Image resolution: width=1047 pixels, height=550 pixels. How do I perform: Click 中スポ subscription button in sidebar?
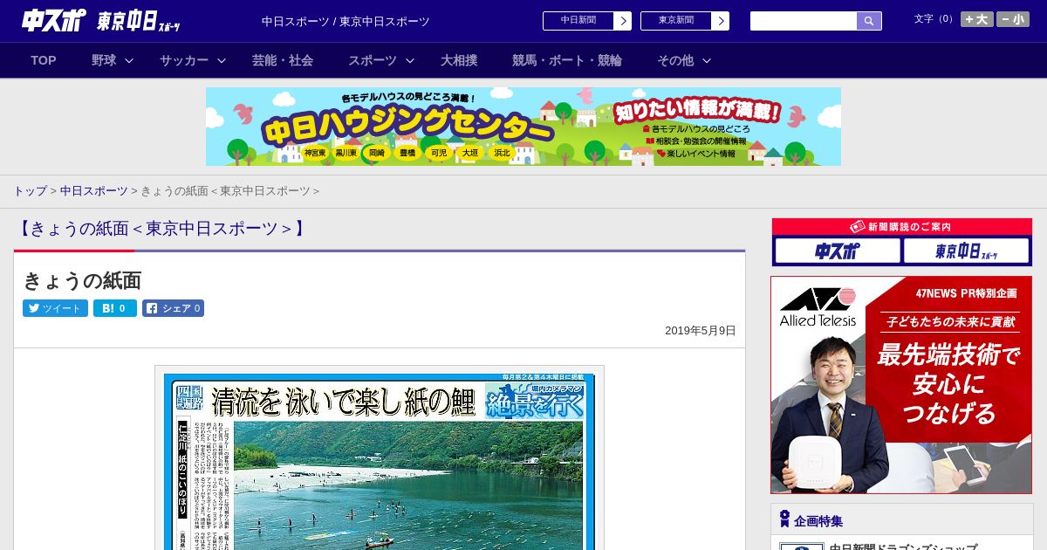point(838,251)
